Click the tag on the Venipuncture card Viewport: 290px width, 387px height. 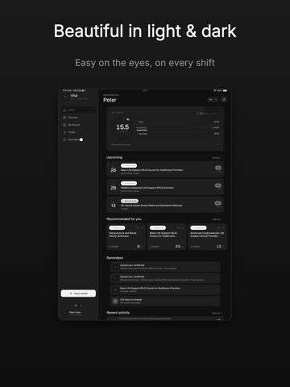(x=117, y=227)
